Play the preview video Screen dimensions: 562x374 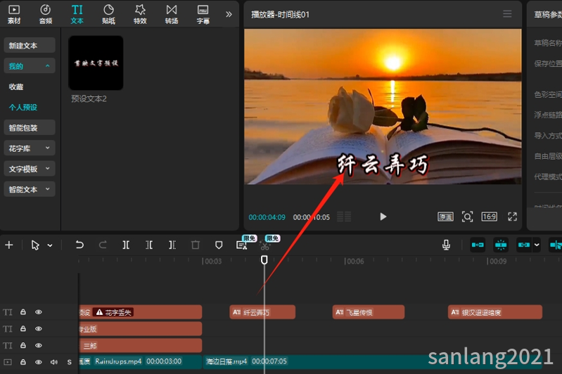(x=383, y=217)
